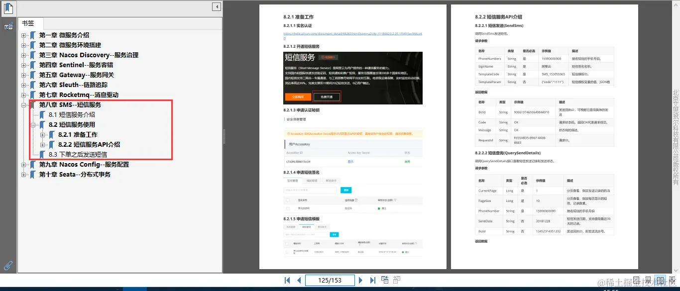The width and height of the screenshot is (680, 291).
Task: Open the bookmarks panel icon
Action: click(7, 8)
